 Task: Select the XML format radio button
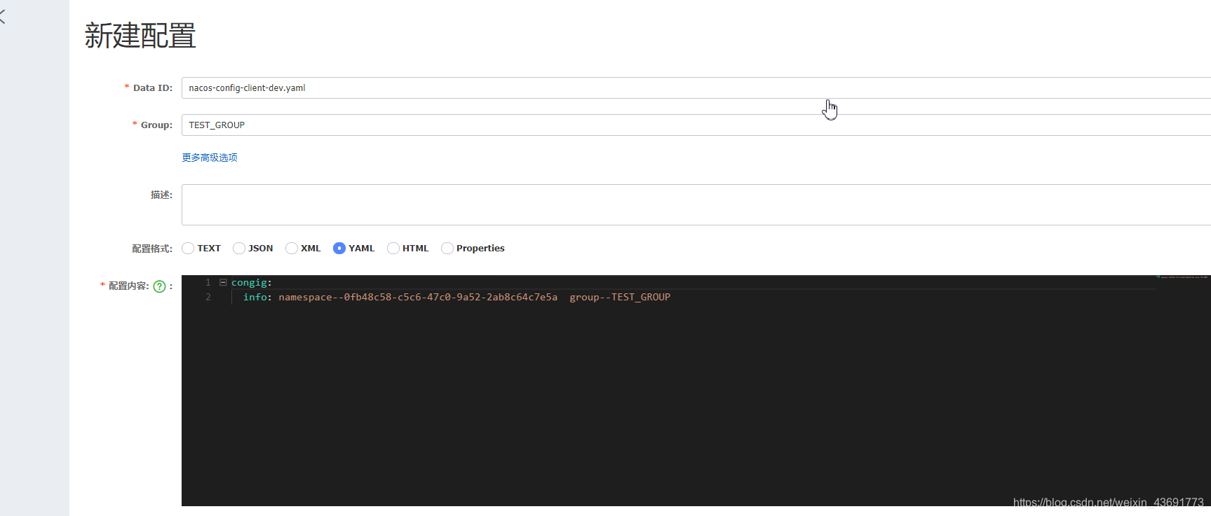pos(292,248)
